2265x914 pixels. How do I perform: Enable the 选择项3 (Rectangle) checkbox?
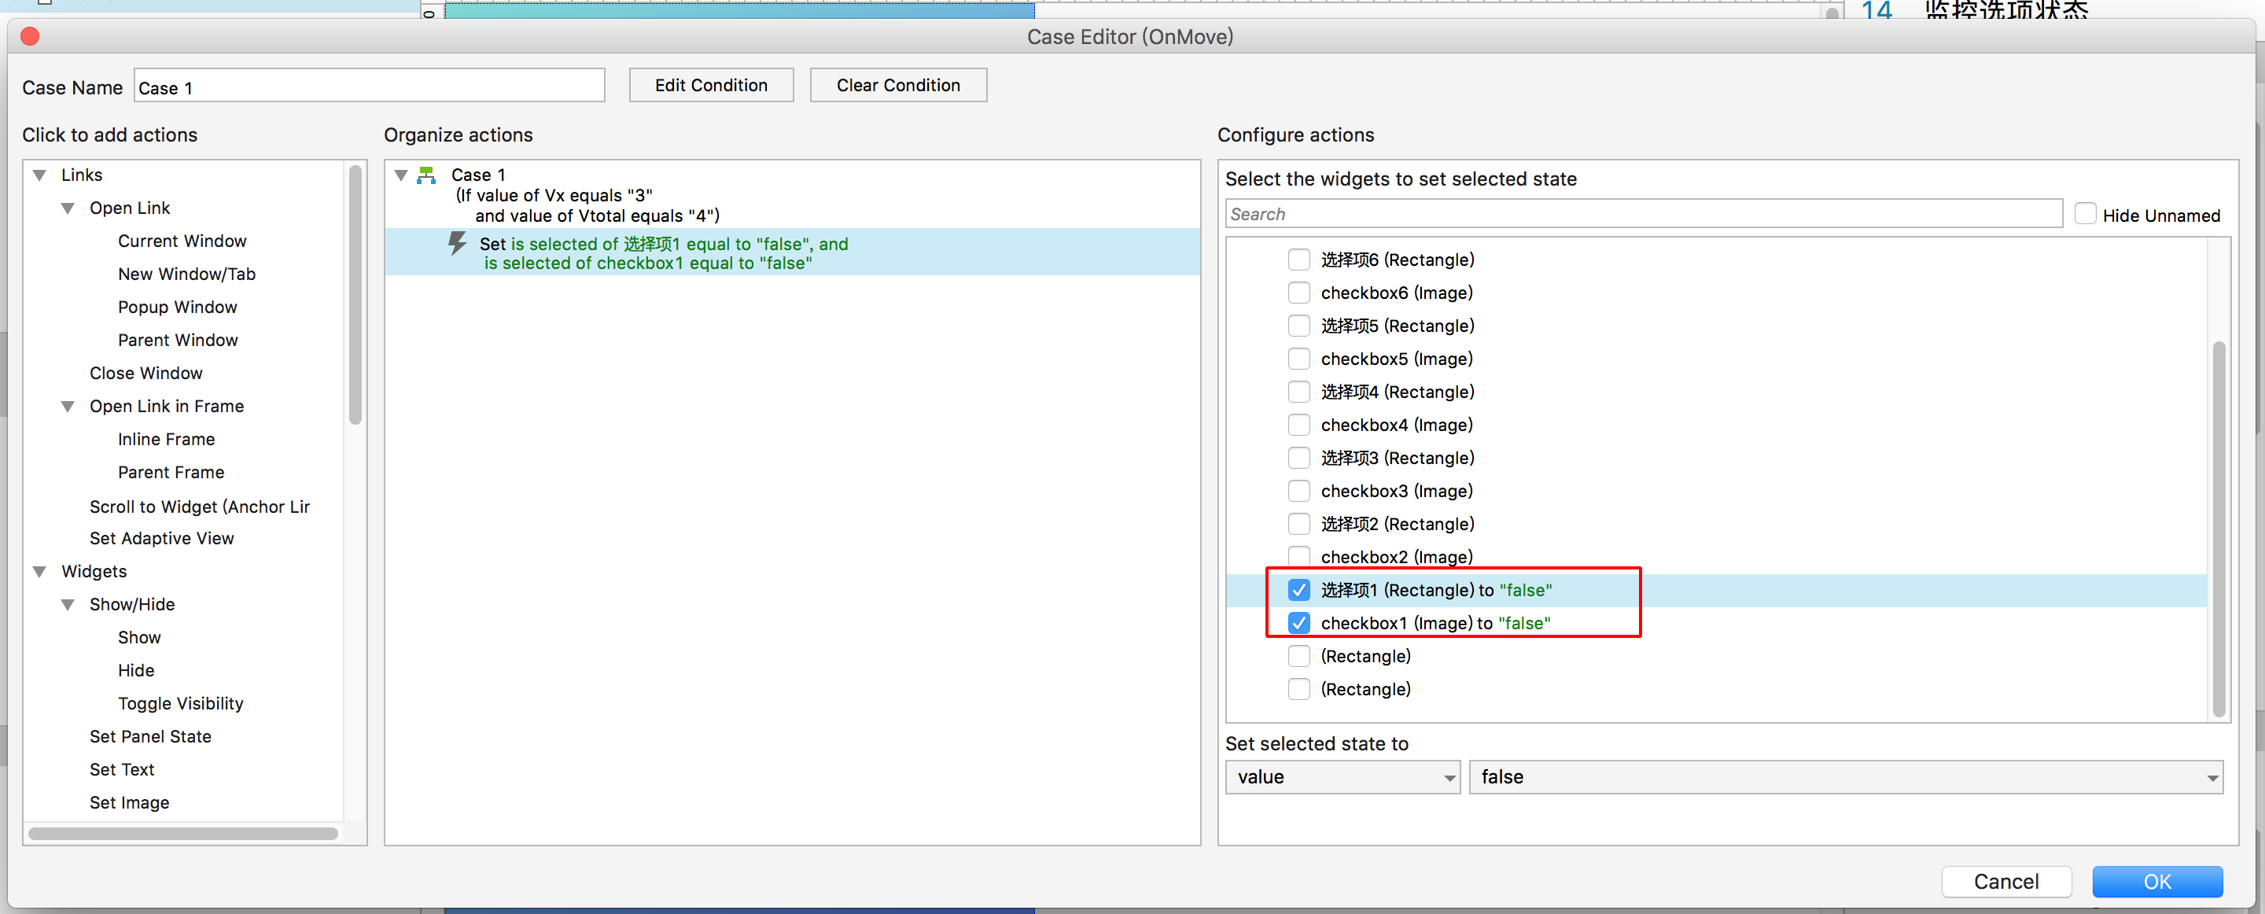click(x=1298, y=458)
